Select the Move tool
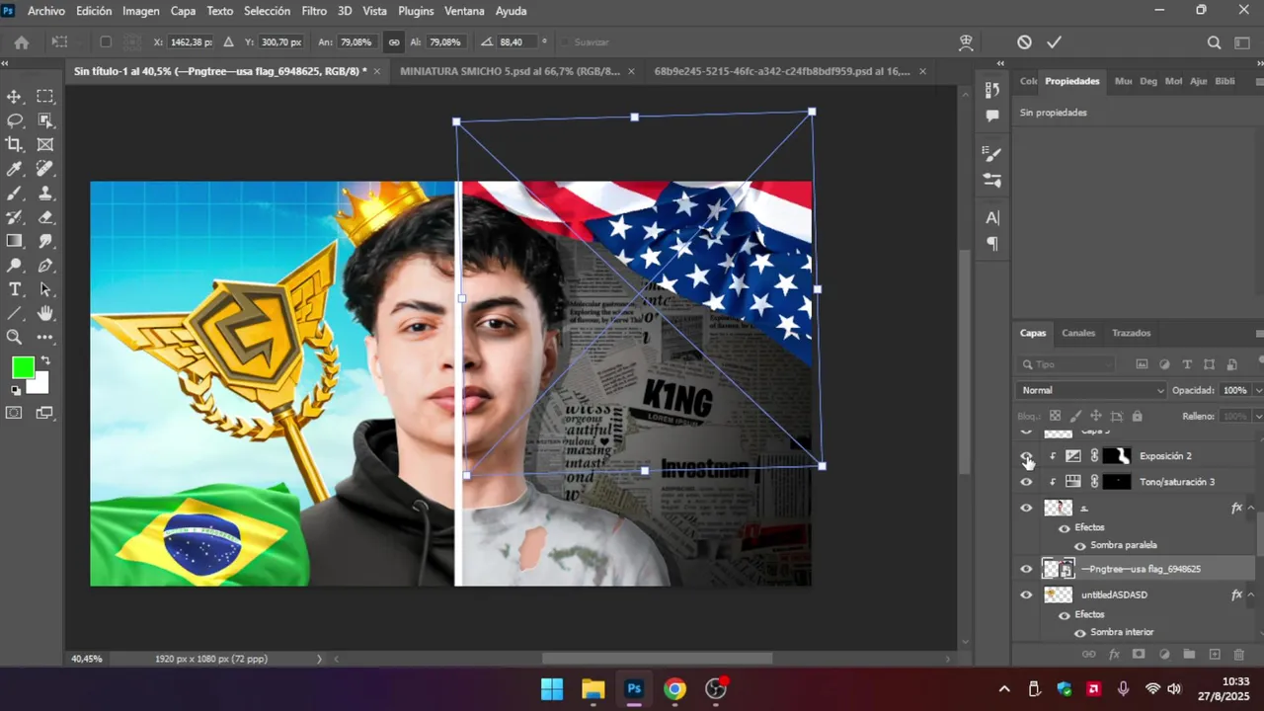The width and height of the screenshot is (1264, 711). point(15,97)
